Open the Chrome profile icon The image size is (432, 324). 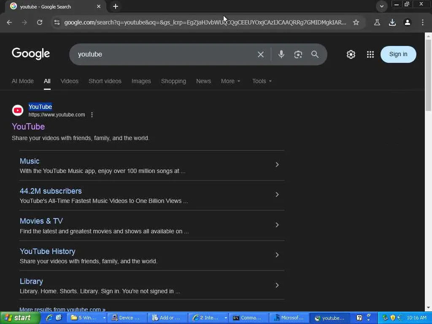point(408,22)
